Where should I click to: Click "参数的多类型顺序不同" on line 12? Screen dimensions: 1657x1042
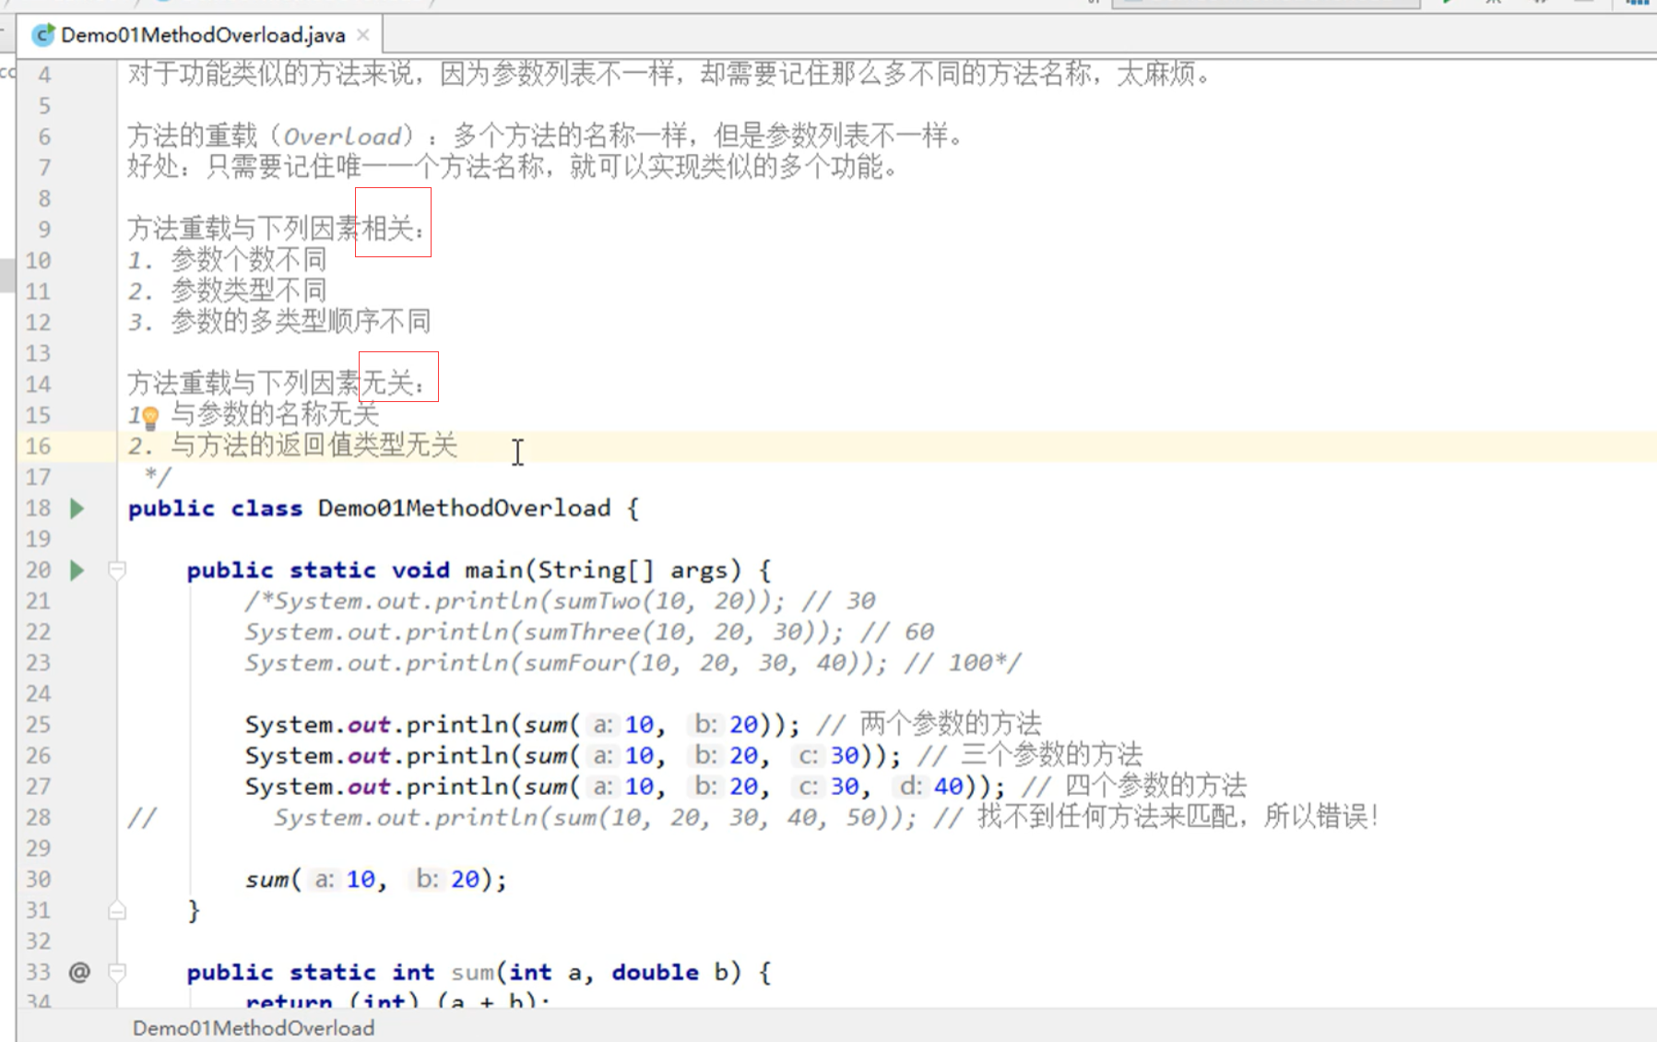click(301, 322)
